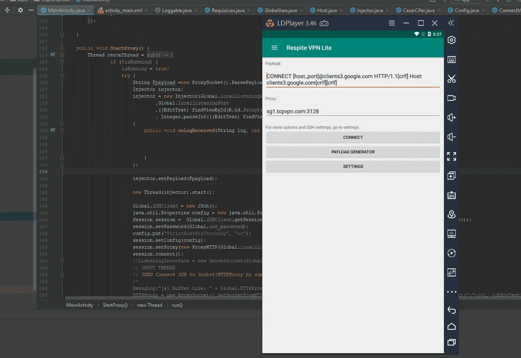This screenshot has height=358, width=521.
Task: Click the fold end marker on line 216
Action: coord(62,34)
